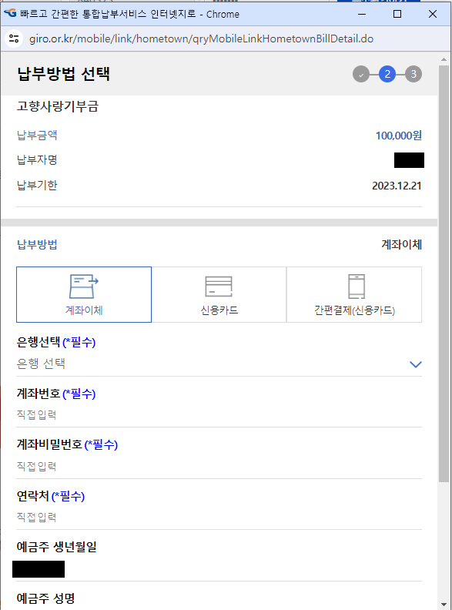
Task: Click the step 2 progress indicator
Action: pos(387,74)
